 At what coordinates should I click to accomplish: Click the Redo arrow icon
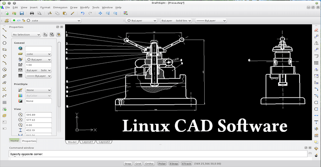(x=90, y=13)
